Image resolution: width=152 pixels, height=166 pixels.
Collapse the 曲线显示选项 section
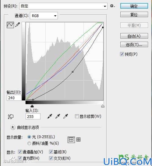click(x=12, y=127)
